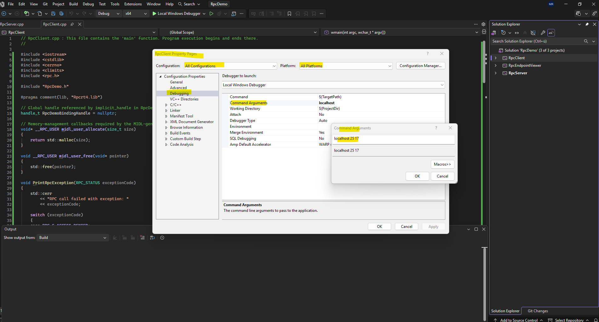This screenshot has width=599, height=322.
Task: Toggle Show All Files in Solution Explorer
Action: tap(533, 33)
